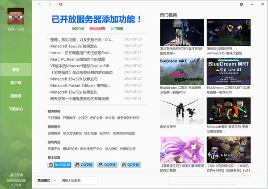
Task: Click the 挖矿必备 link
Action: tap(96, 118)
